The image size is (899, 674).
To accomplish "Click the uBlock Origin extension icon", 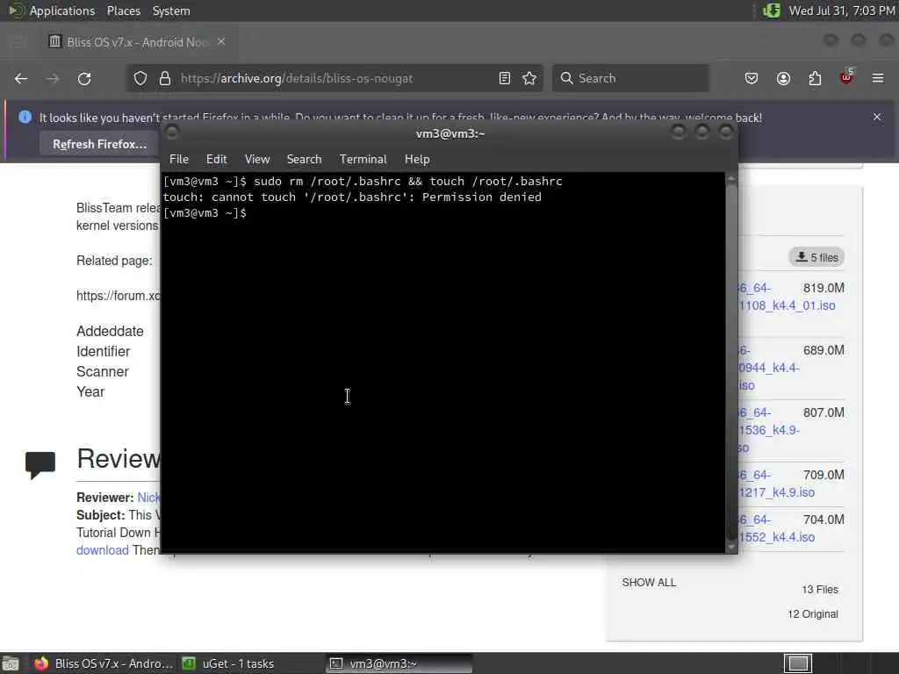I will [x=846, y=77].
